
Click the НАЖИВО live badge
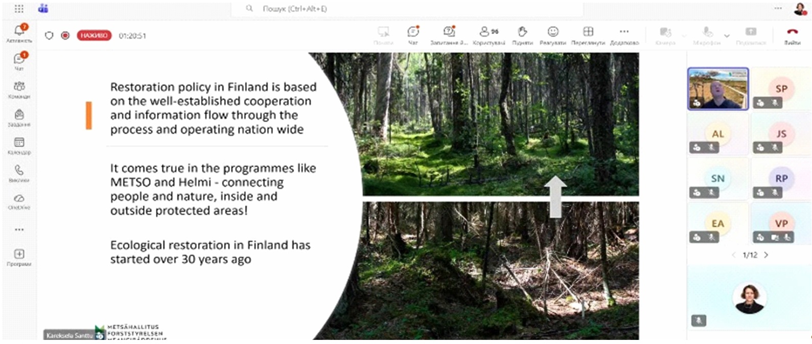(x=94, y=35)
